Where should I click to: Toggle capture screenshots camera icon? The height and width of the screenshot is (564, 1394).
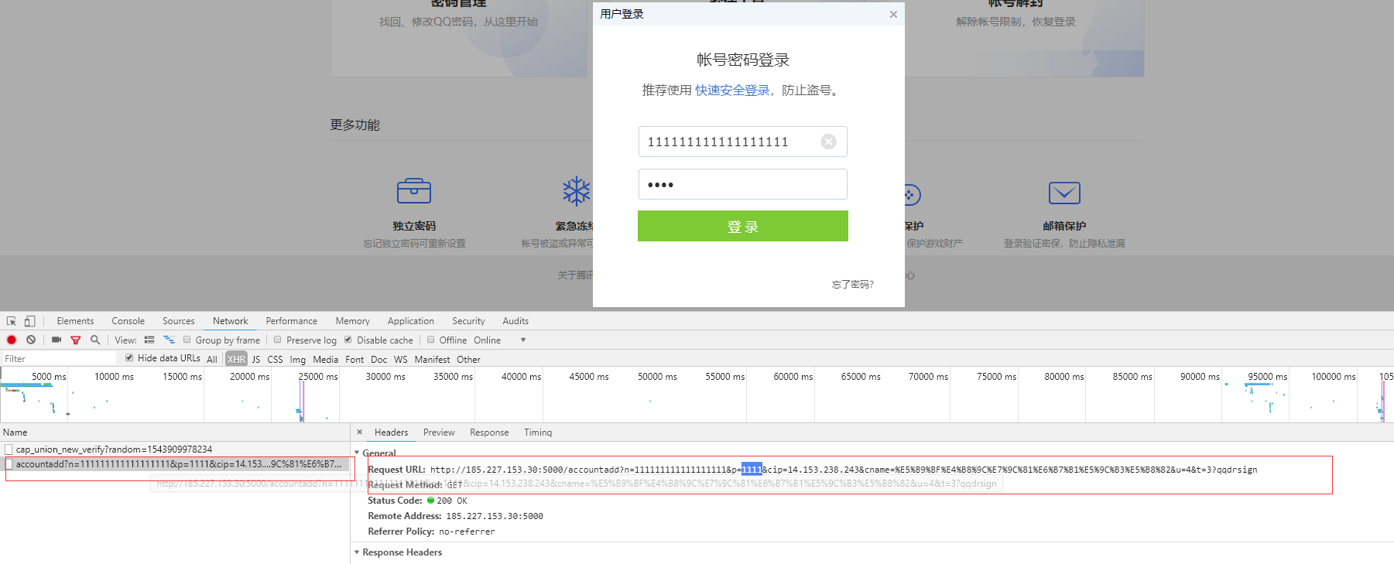click(x=57, y=340)
